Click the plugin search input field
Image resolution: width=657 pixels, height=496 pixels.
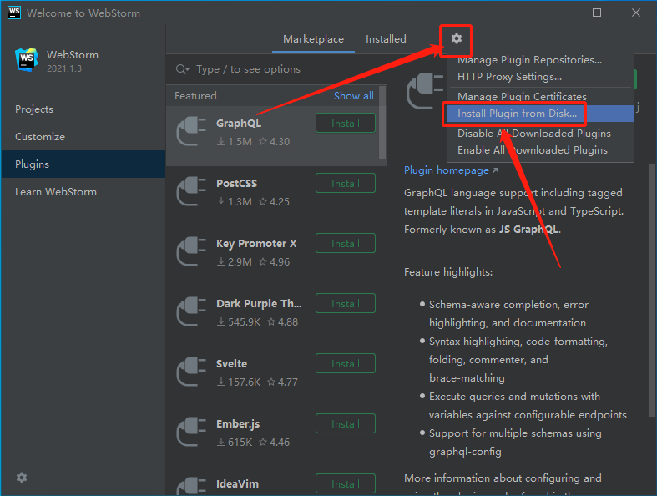click(x=276, y=69)
